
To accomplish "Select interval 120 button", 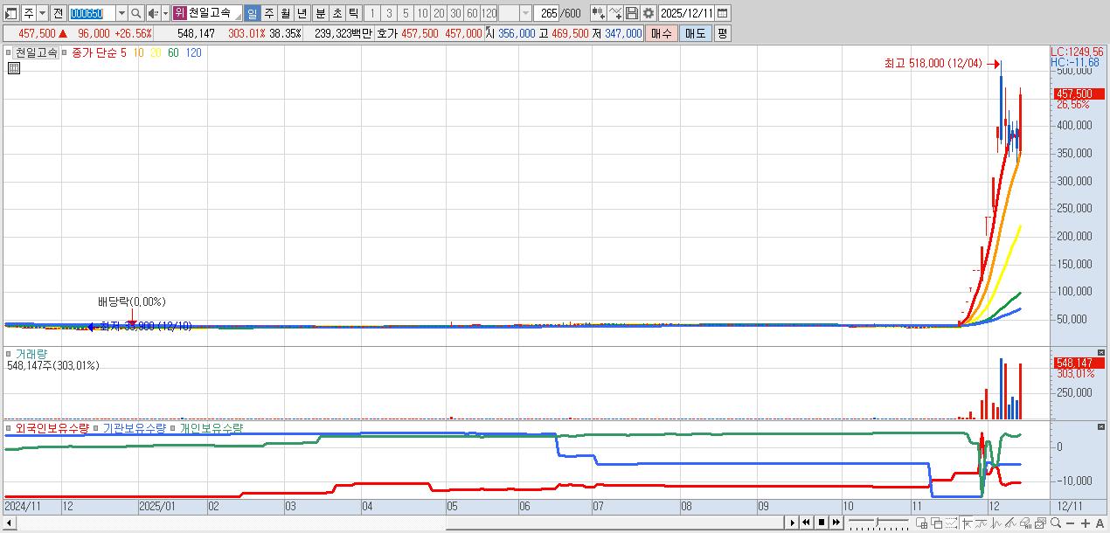I will (489, 13).
